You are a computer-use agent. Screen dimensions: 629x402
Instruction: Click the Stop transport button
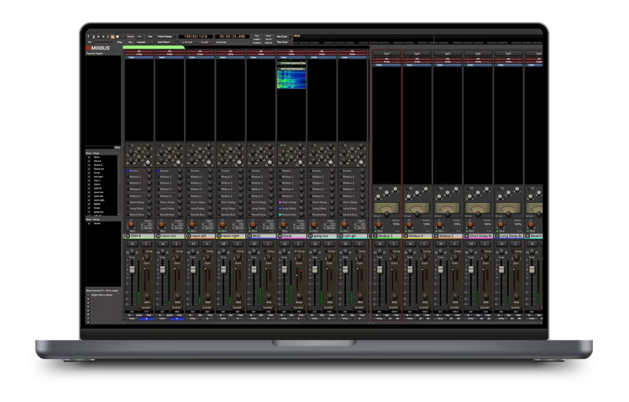118,37
